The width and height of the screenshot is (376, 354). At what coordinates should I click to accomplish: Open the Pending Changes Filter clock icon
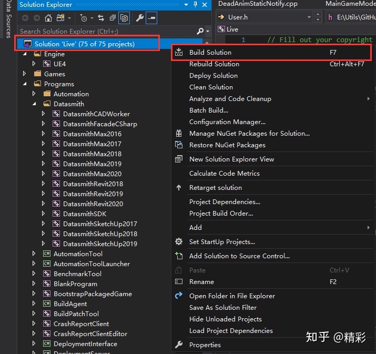(84, 18)
